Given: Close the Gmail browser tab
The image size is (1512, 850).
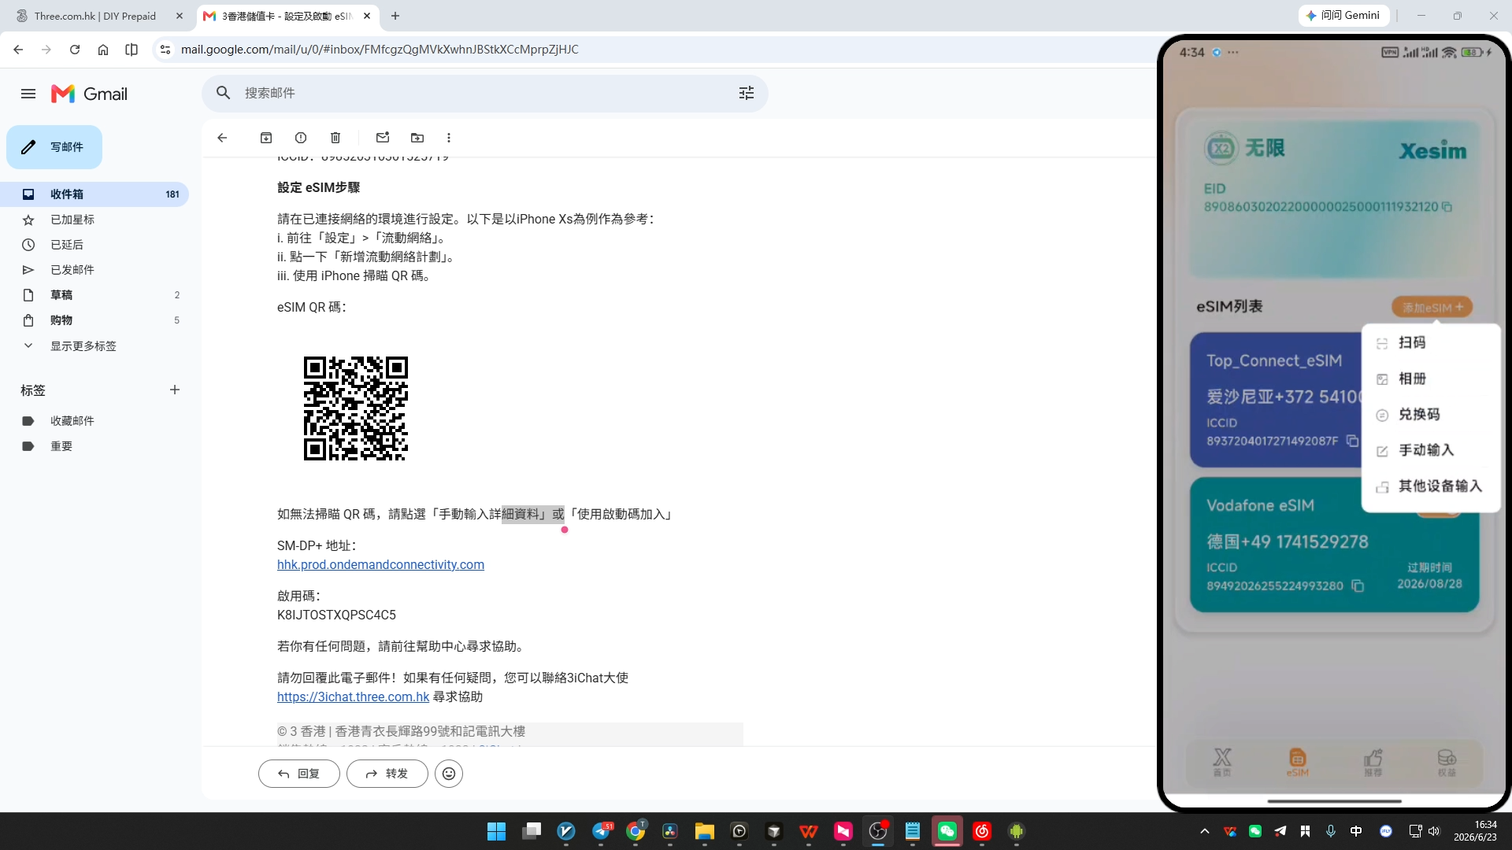Looking at the screenshot, I should pos(367,16).
